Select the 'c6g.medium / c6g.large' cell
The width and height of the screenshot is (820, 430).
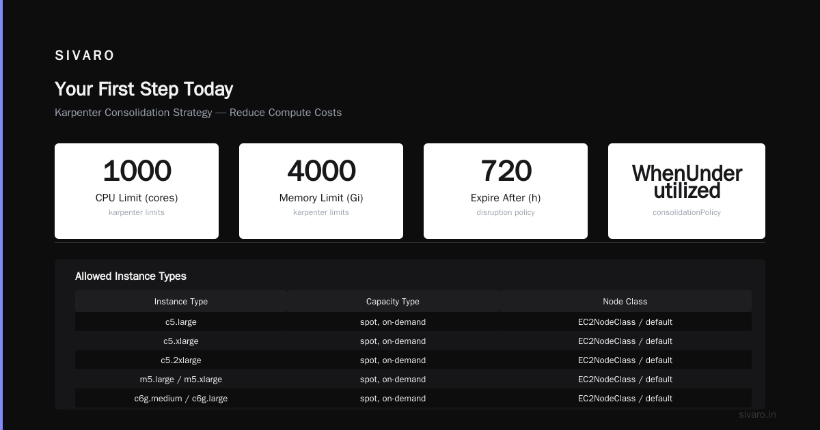[x=181, y=398]
